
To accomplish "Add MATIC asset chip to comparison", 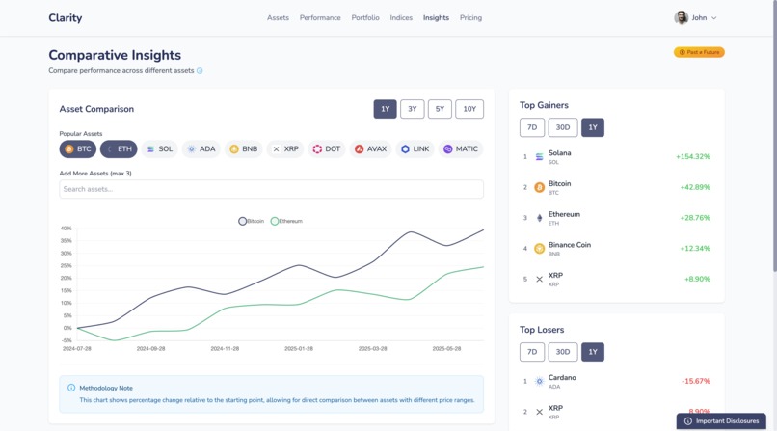I will [x=461, y=149].
